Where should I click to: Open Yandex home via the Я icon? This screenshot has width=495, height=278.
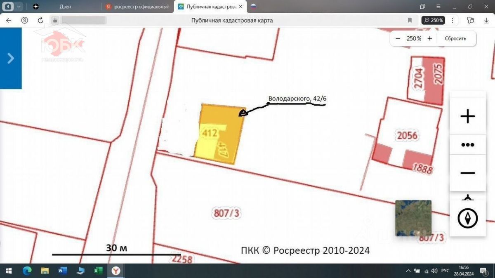(25, 20)
